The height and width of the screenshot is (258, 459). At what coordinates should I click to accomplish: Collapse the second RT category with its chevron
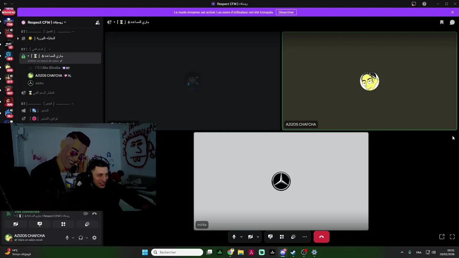(x=49, y=49)
